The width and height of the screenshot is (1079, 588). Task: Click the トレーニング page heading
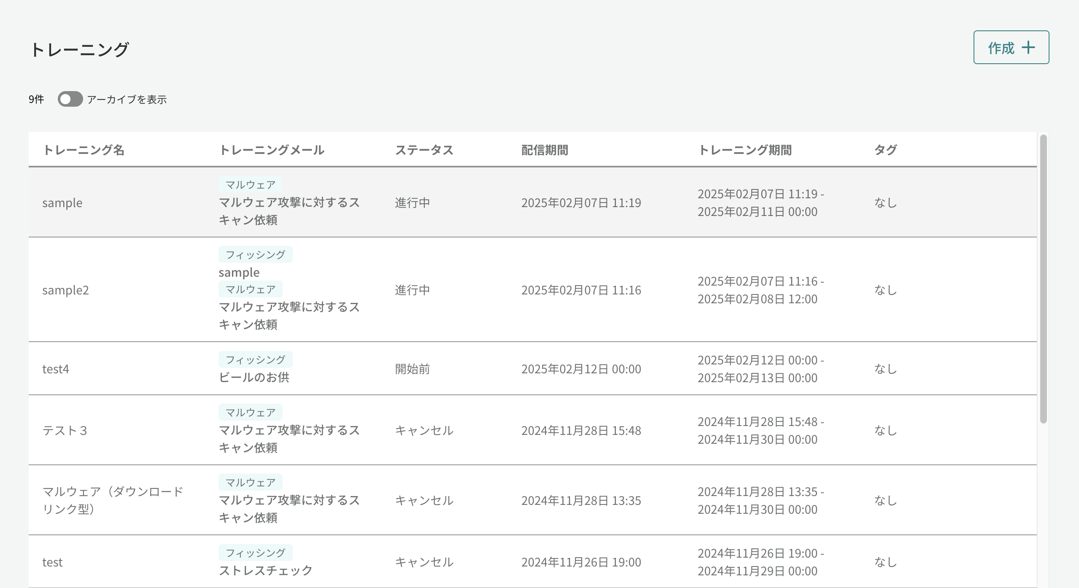click(79, 49)
